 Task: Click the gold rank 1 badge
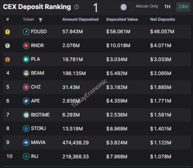pos(8,32)
